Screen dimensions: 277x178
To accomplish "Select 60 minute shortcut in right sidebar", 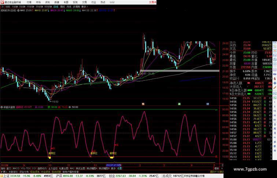I will [275, 120].
